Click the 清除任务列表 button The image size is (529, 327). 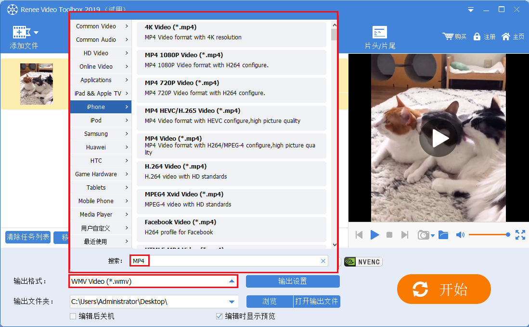click(x=28, y=237)
